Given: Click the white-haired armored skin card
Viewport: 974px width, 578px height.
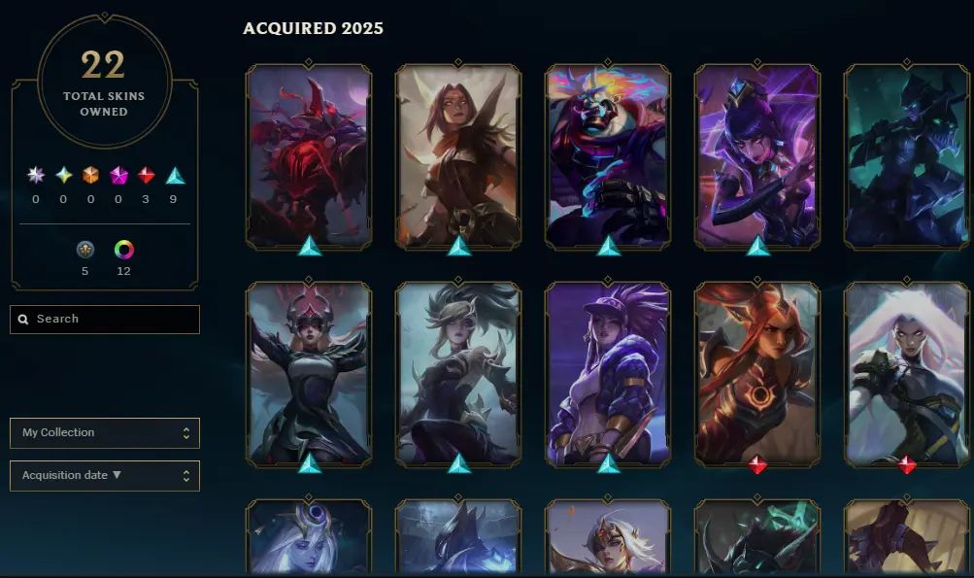Looking at the screenshot, I should click(906, 374).
